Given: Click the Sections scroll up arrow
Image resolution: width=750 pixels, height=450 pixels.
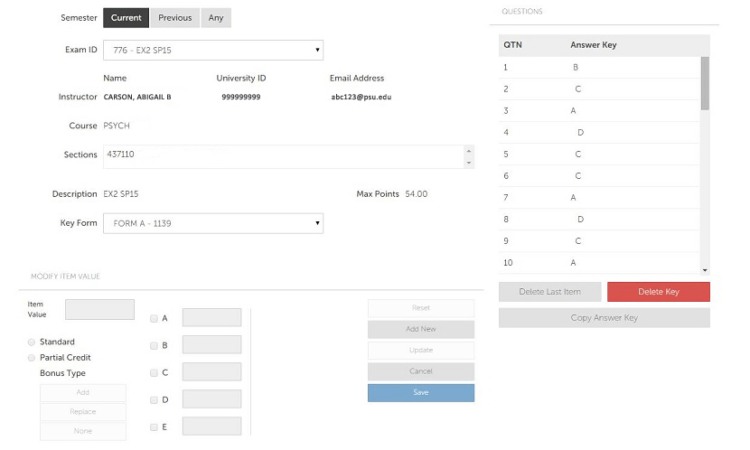Looking at the screenshot, I should [x=469, y=151].
